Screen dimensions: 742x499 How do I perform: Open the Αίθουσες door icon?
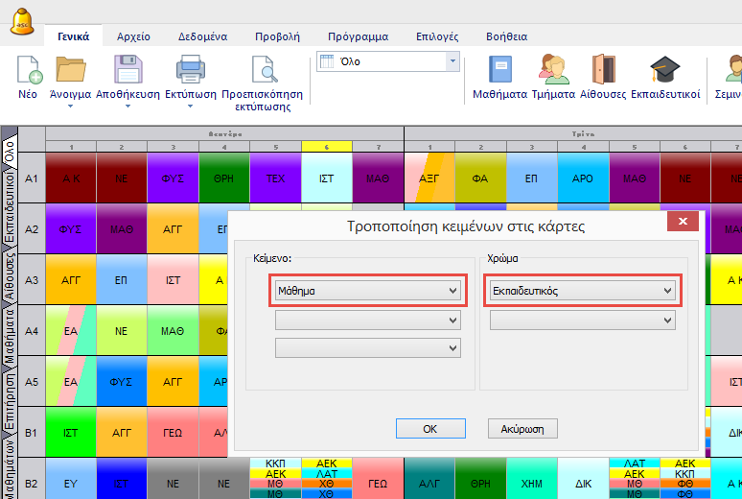click(603, 71)
